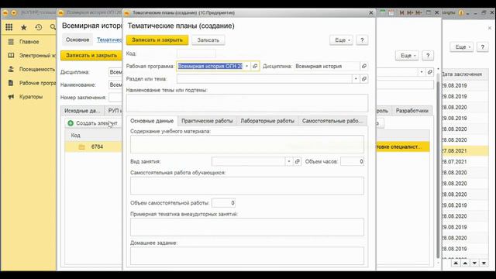This screenshot has width=496, height=279.
Task: Switch to the Основные данные tab
Action: 152,121
